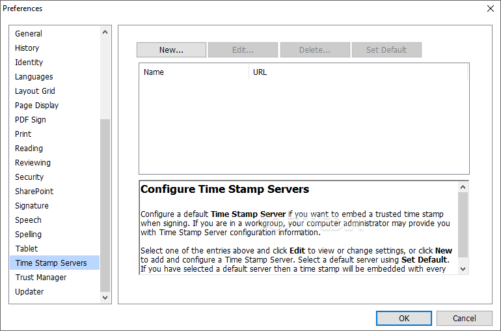Click category list scroll down arrow
The width and height of the screenshot is (501, 331).
105,298
